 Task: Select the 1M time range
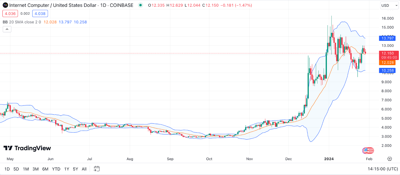coord(26,169)
